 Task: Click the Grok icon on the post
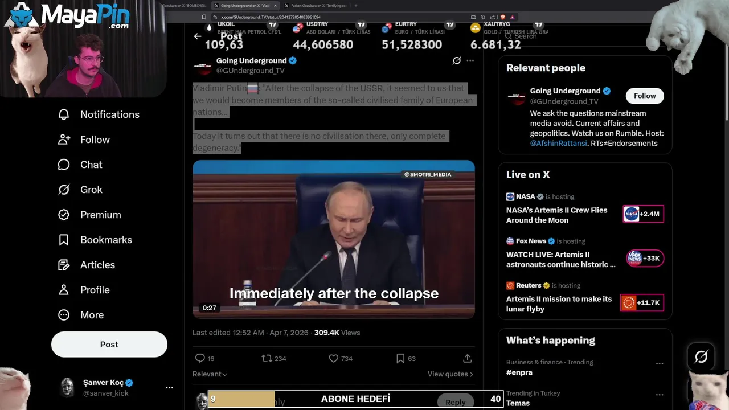pos(457,60)
